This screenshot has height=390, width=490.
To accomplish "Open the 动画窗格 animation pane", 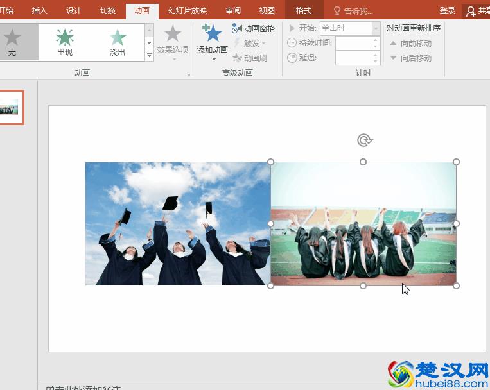I will (253, 28).
